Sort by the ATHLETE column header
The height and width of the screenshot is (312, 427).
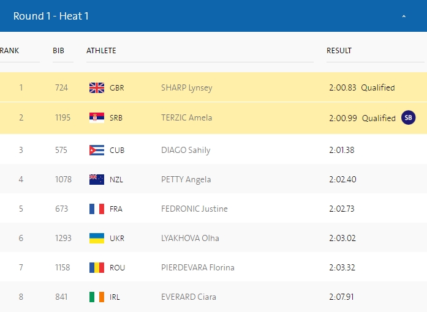(x=101, y=51)
